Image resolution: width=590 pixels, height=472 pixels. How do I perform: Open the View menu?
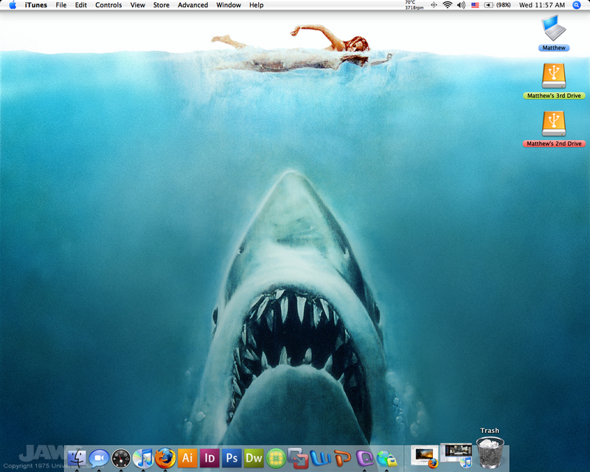(138, 5)
